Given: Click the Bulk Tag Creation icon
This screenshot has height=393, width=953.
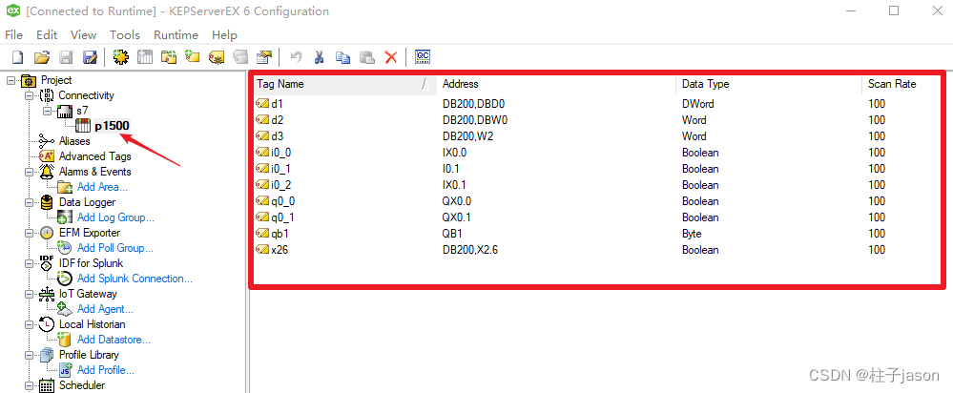Looking at the screenshot, I should (x=217, y=57).
